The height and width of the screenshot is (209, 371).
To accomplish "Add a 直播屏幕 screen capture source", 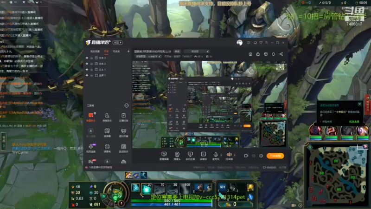I will (x=164, y=156).
